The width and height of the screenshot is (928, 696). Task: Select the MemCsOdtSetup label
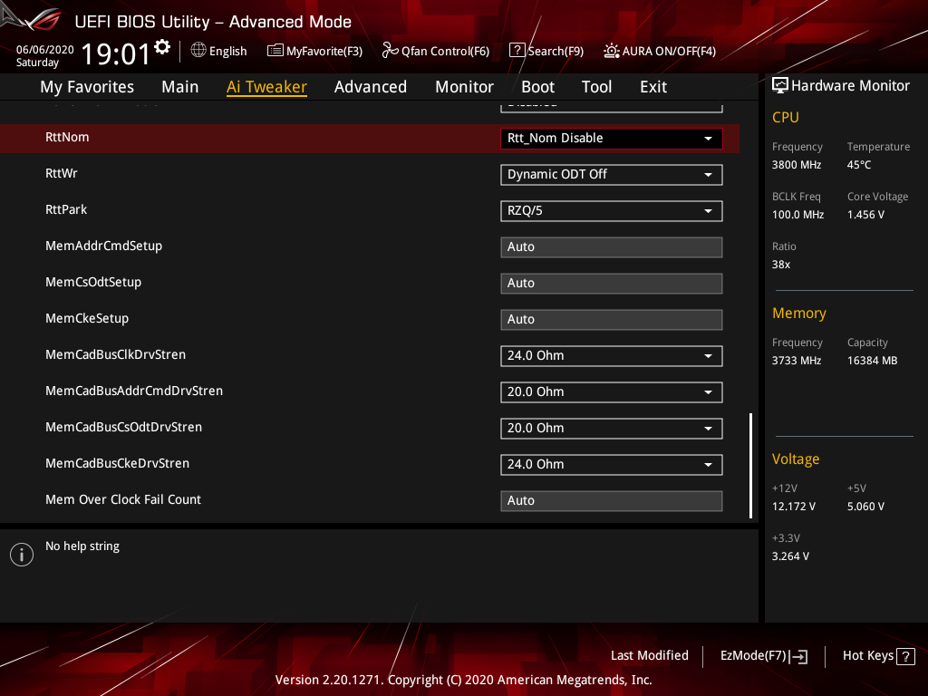pyautogui.click(x=93, y=283)
